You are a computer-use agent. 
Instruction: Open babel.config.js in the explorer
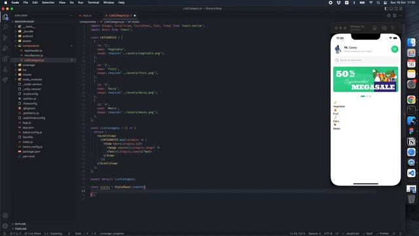pyautogui.click(x=32, y=132)
